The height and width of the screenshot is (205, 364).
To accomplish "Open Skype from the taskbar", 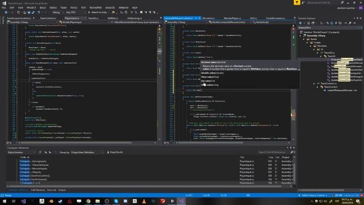I will 116,201.
